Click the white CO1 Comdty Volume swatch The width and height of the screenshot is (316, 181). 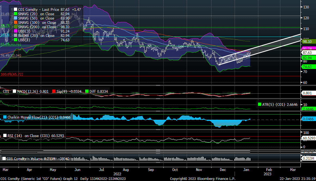(4, 159)
